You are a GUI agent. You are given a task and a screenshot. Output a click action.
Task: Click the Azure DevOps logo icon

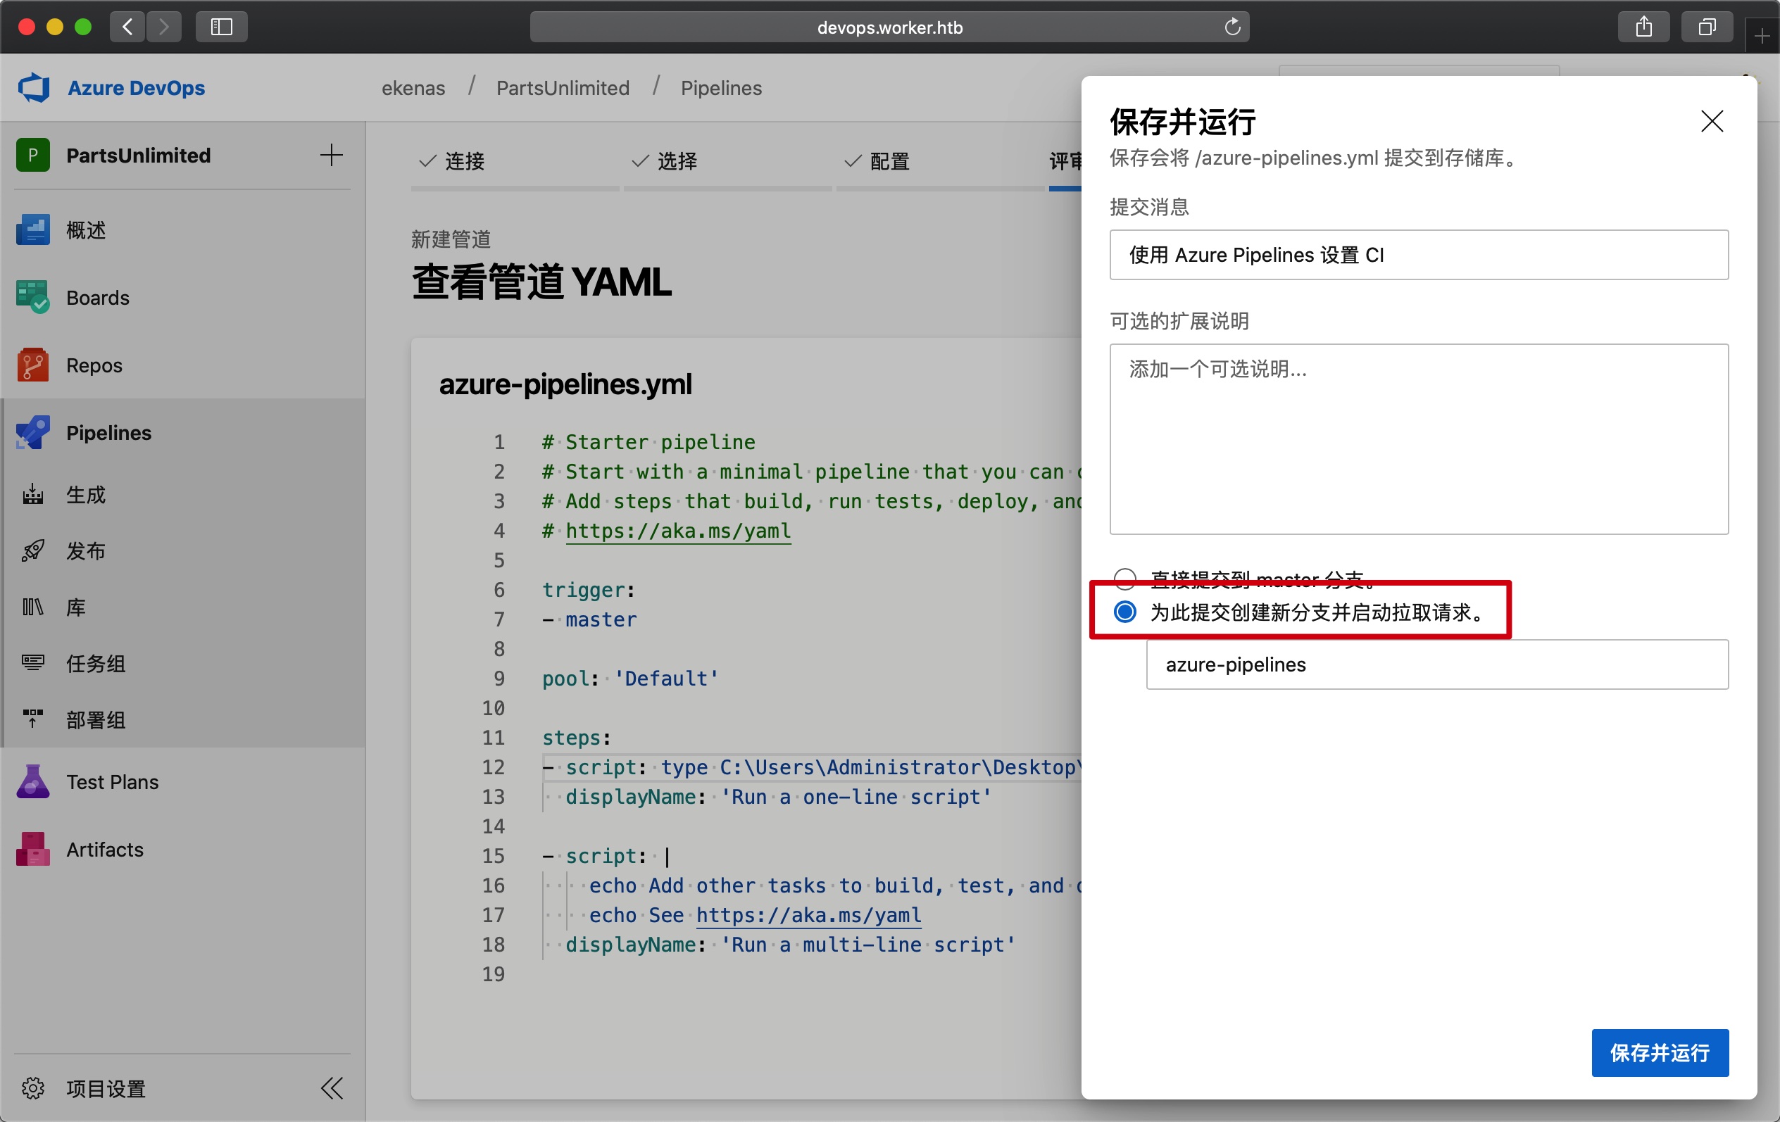tap(34, 88)
